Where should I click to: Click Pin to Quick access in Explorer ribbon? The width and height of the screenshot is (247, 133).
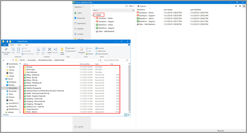[x=6, y=51]
